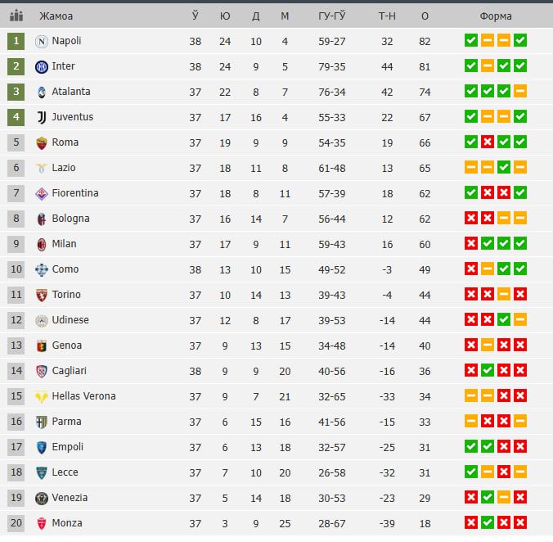This screenshot has height=542, width=553.
Task: Sort table by the О points column
Action: pyautogui.click(x=425, y=16)
